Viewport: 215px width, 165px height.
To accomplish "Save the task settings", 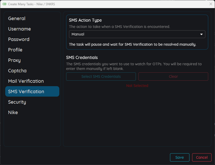I will tap(180, 157).
